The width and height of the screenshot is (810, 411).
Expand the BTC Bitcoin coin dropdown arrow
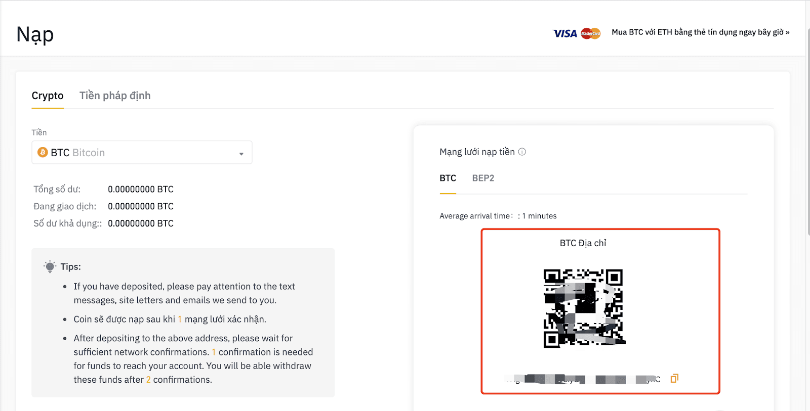pyautogui.click(x=241, y=154)
